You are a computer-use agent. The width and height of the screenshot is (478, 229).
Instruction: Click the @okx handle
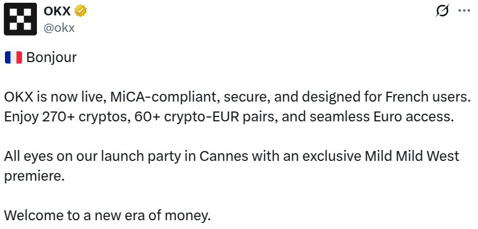point(58,27)
